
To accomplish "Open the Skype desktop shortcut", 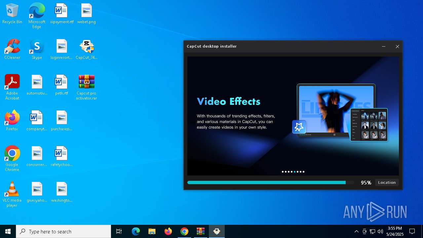I will 37,49.
